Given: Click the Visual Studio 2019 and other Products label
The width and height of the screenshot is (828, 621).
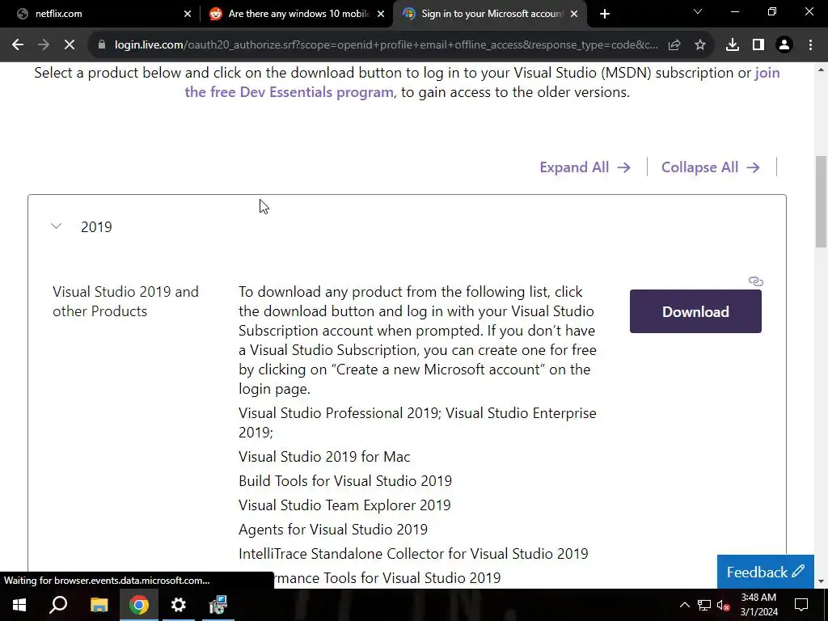Looking at the screenshot, I should click(x=125, y=302).
